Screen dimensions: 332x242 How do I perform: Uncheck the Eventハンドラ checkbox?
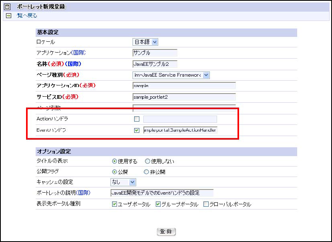coord(137,130)
